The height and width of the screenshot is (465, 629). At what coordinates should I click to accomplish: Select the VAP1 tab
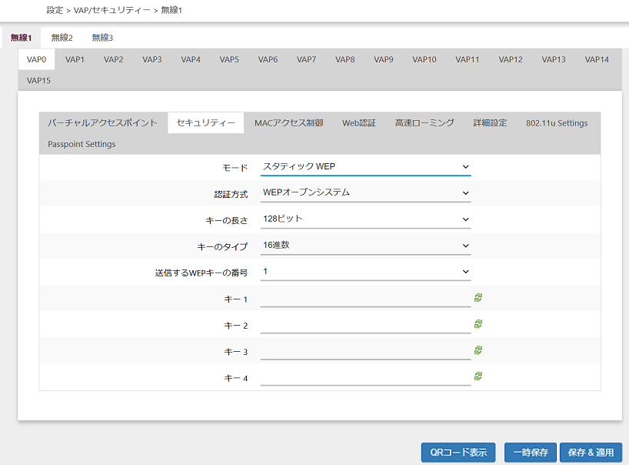tap(75, 59)
